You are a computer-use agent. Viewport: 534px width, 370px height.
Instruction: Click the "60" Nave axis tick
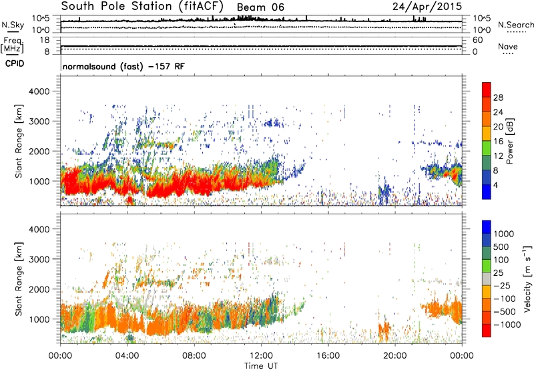pos(478,40)
